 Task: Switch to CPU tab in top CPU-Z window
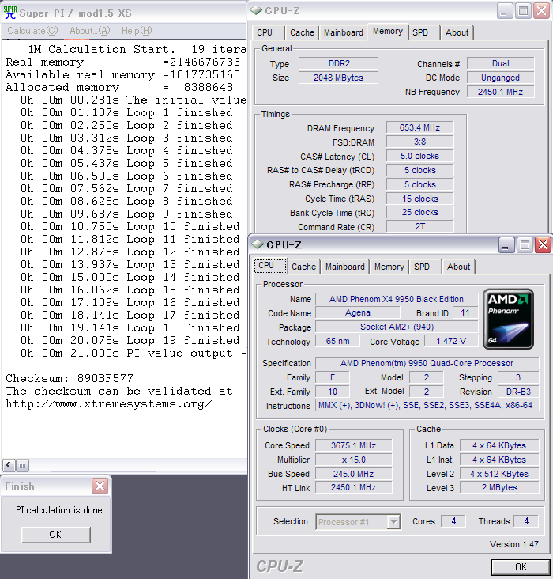click(x=265, y=32)
